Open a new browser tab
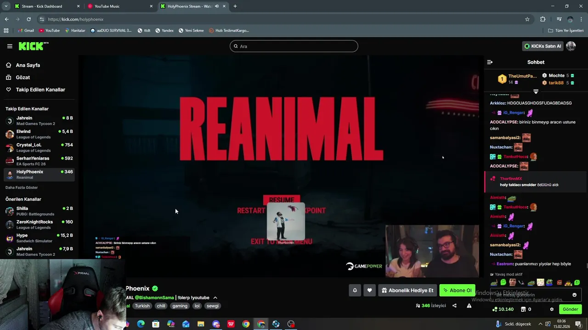Image resolution: width=588 pixels, height=330 pixels. click(235, 6)
